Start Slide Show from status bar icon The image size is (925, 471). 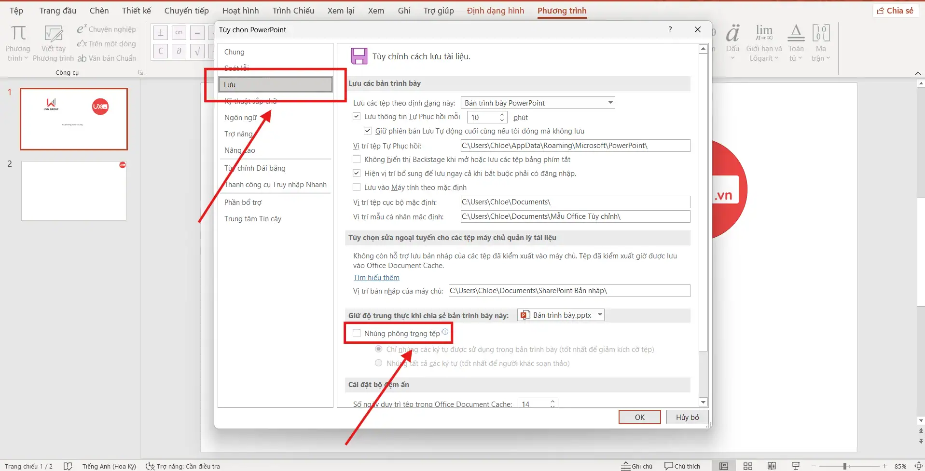[796, 466]
